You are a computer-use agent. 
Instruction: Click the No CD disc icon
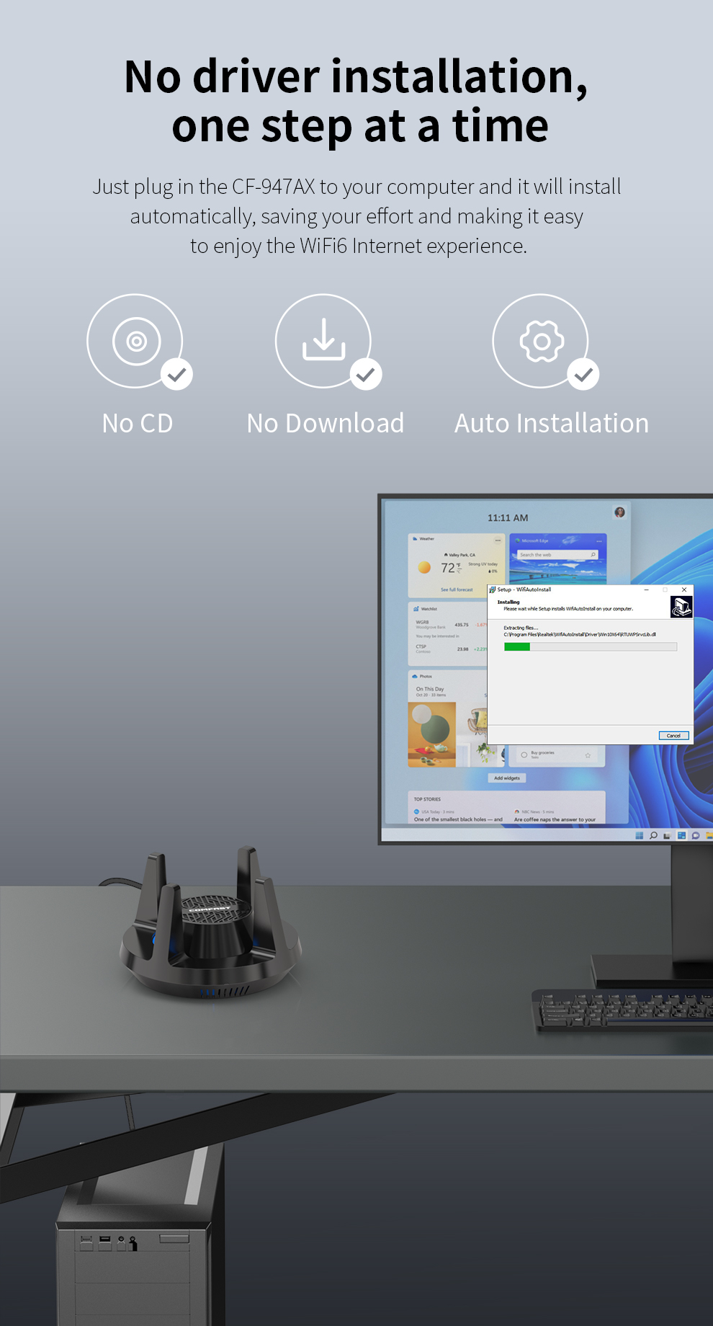[x=135, y=341]
